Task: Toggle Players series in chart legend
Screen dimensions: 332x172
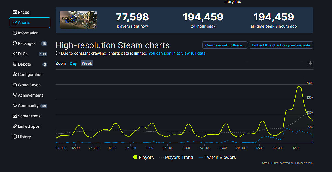Action: (x=143, y=157)
